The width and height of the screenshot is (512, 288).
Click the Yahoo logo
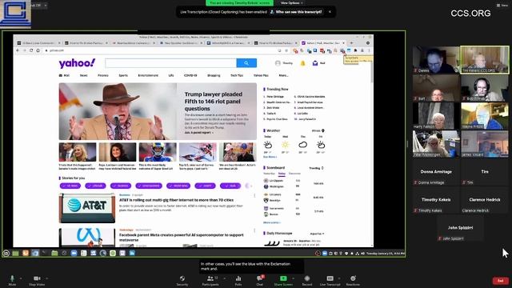77,63
